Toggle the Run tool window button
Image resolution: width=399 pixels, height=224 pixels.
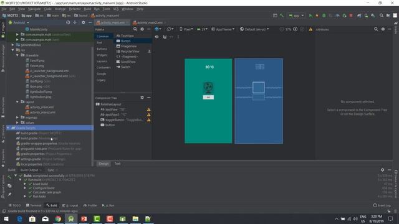(108, 205)
